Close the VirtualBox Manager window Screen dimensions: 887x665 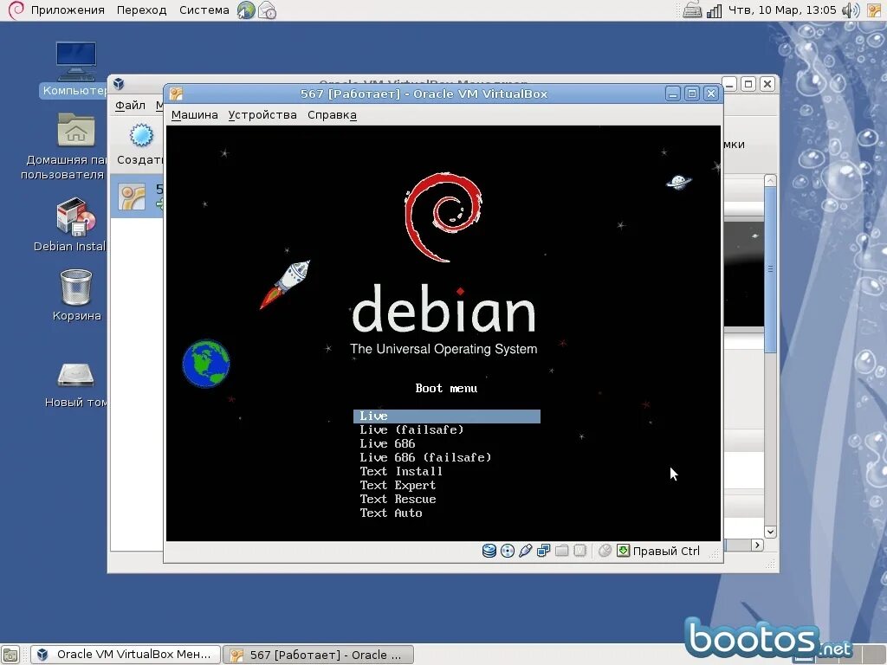[767, 84]
